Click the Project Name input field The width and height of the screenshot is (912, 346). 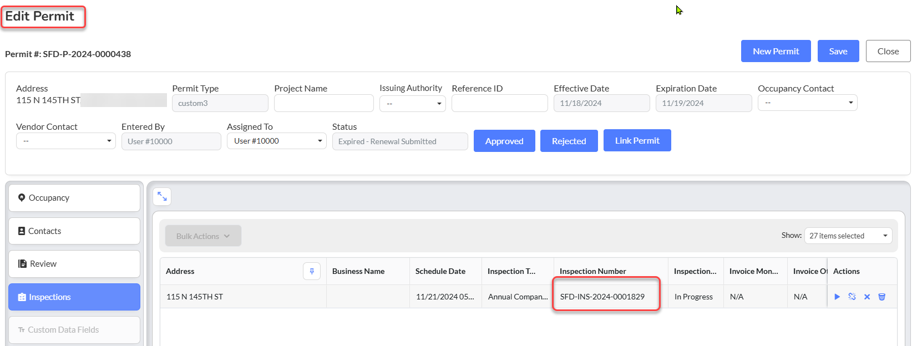tap(324, 103)
